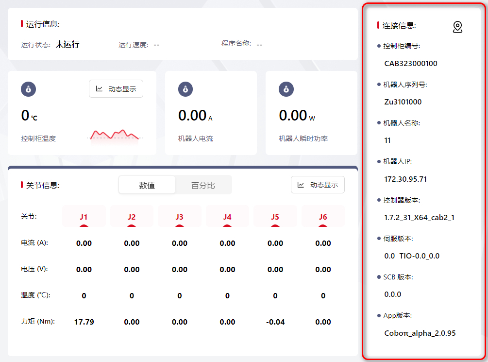488x362 pixels.
Task: Click the J1 torque value 17.79
Action: coord(84,322)
